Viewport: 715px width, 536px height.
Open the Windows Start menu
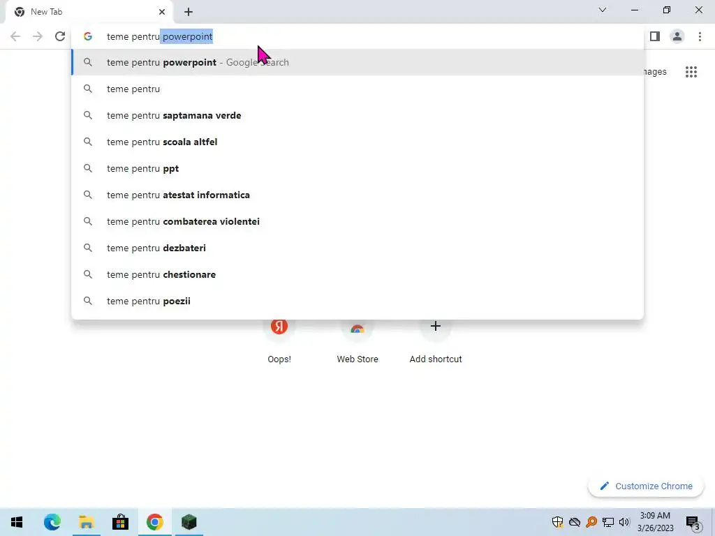tap(17, 522)
